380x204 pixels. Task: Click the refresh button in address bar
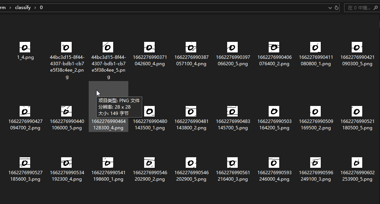[336, 8]
